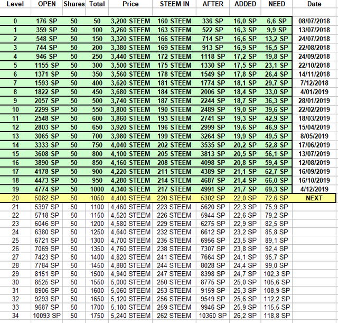Select the cell 5082 SP
Viewport: 338px width, 323px height.
pos(47,198)
